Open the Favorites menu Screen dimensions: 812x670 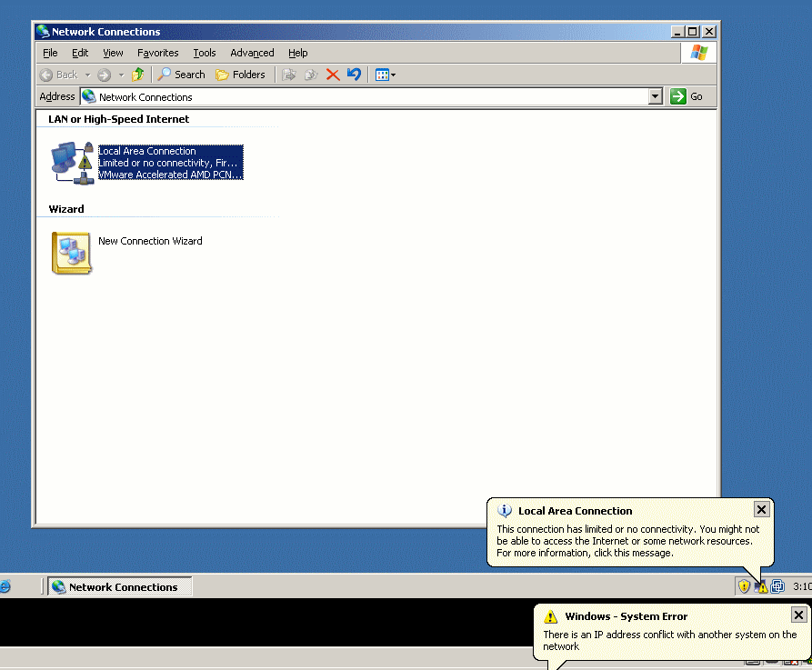tap(157, 53)
